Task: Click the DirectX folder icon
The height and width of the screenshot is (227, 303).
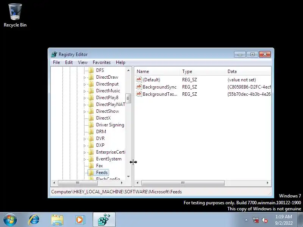Action: (x=91, y=118)
